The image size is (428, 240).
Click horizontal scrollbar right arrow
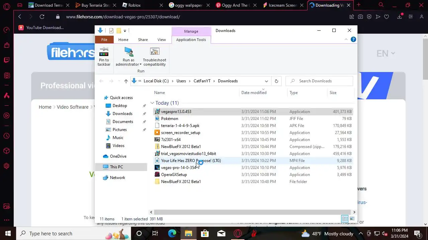[354, 212]
